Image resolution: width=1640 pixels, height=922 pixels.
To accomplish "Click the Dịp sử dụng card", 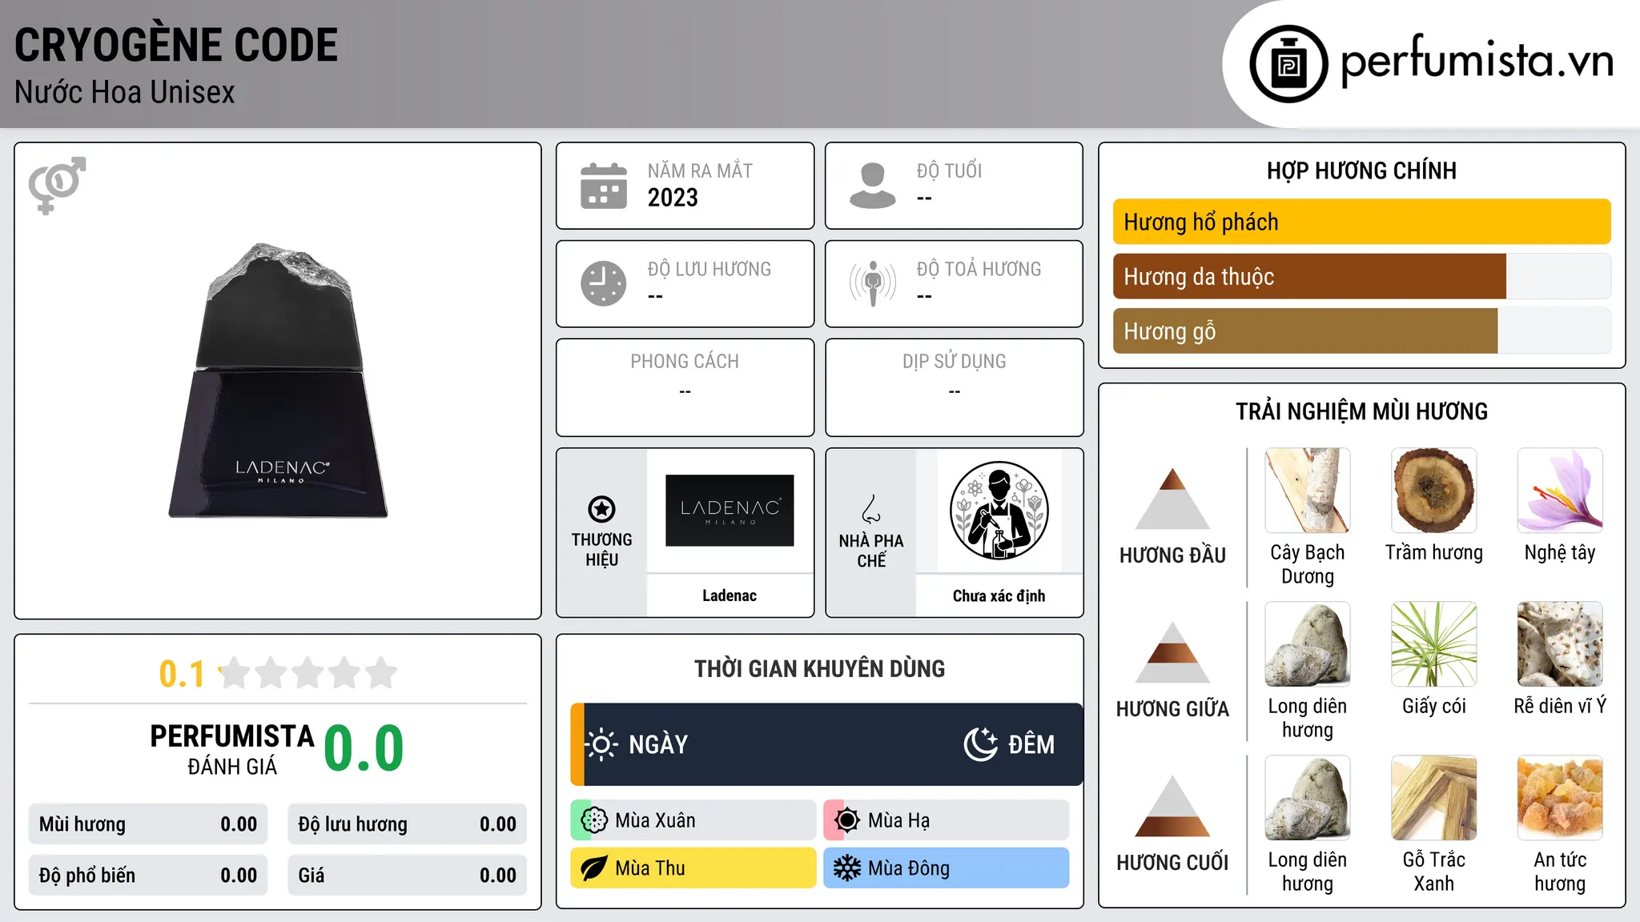I will [x=954, y=387].
